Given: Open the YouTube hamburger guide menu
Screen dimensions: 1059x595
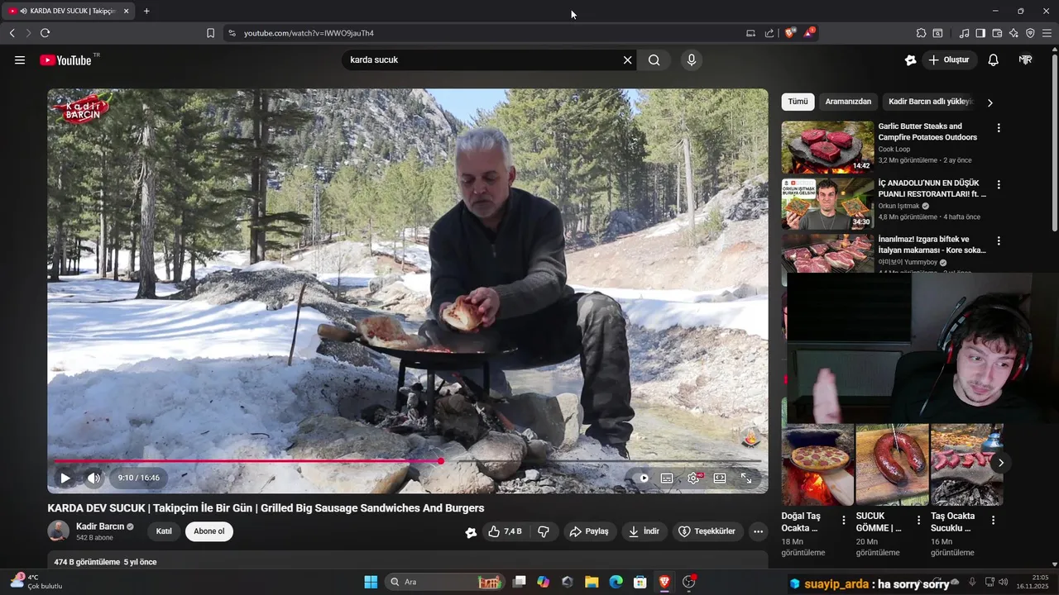Looking at the screenshot, I should tap(20, 59).
